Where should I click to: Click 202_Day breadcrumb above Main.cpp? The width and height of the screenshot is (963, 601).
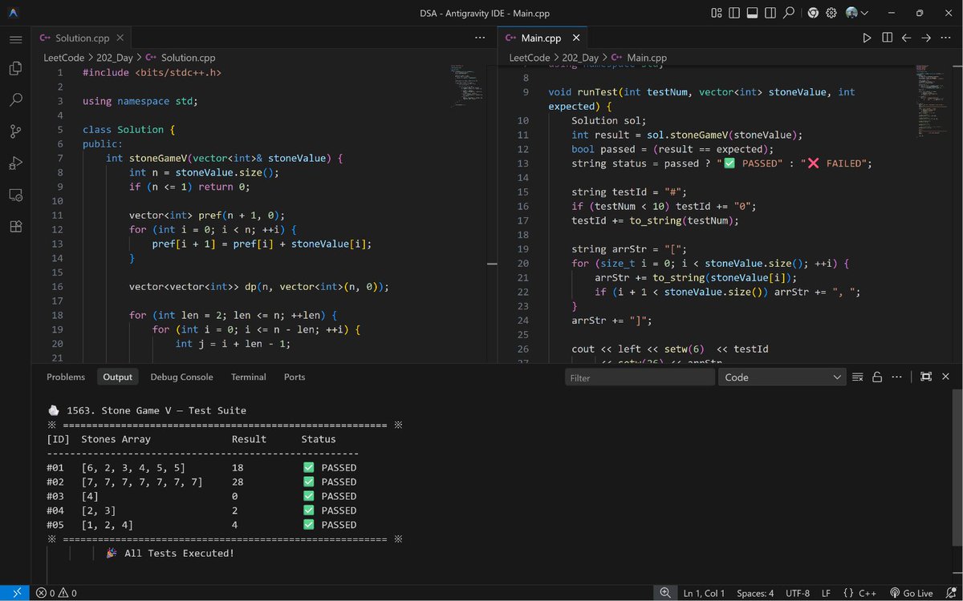point(579,58)
